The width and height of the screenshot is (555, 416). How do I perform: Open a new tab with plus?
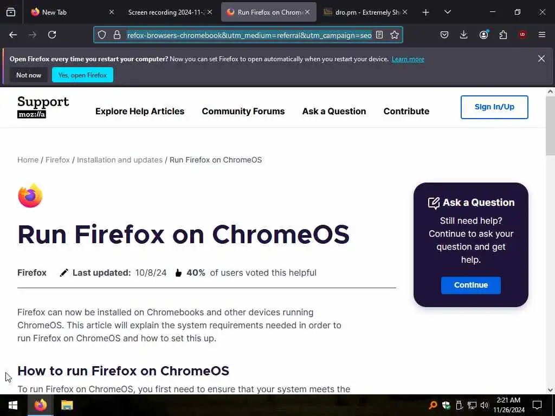(426, 12)
